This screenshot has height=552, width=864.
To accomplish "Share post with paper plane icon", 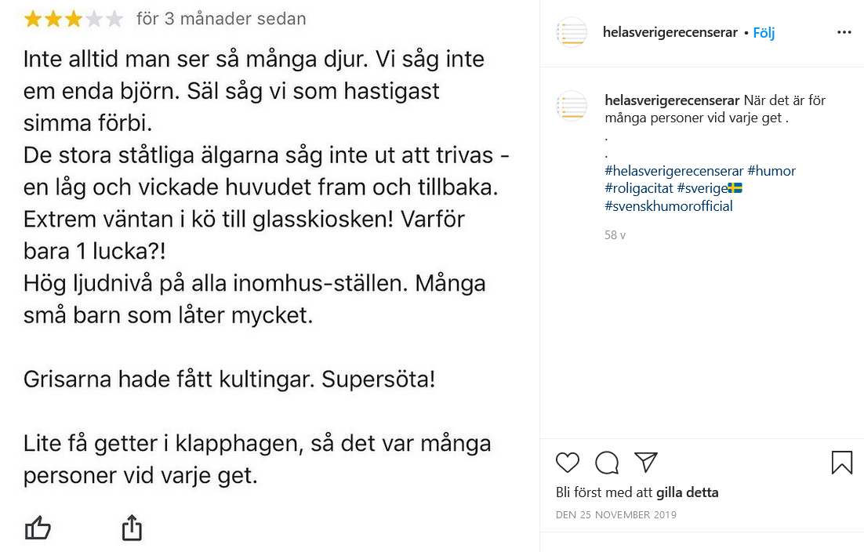I will (646, 462).
